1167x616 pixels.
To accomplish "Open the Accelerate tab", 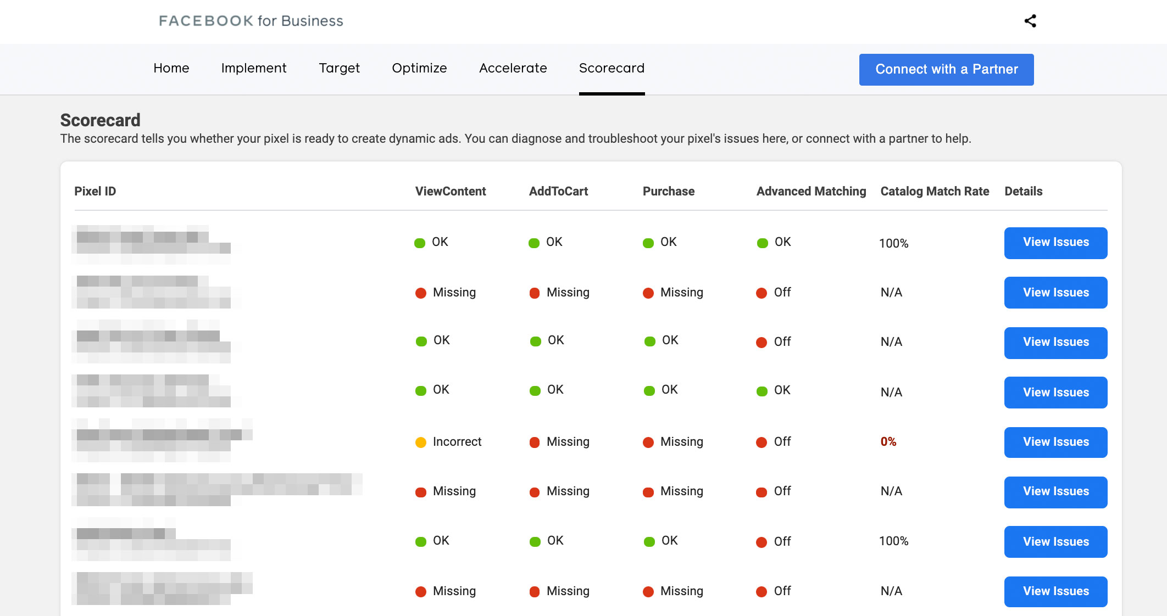I will (513, 68).
